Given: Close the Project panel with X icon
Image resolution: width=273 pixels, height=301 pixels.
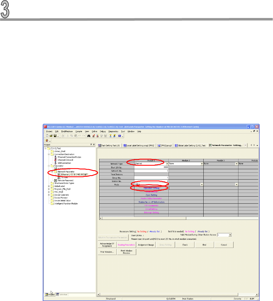Looking at the screenshot, I should coord(94,145).
